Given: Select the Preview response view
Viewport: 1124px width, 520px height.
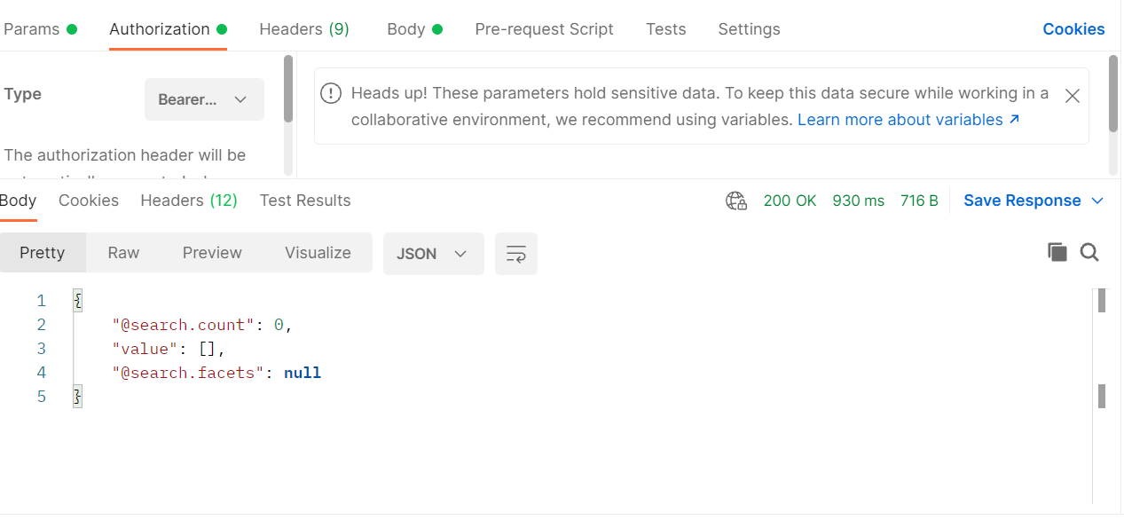Looking at the screenshot, I should 212,253.
